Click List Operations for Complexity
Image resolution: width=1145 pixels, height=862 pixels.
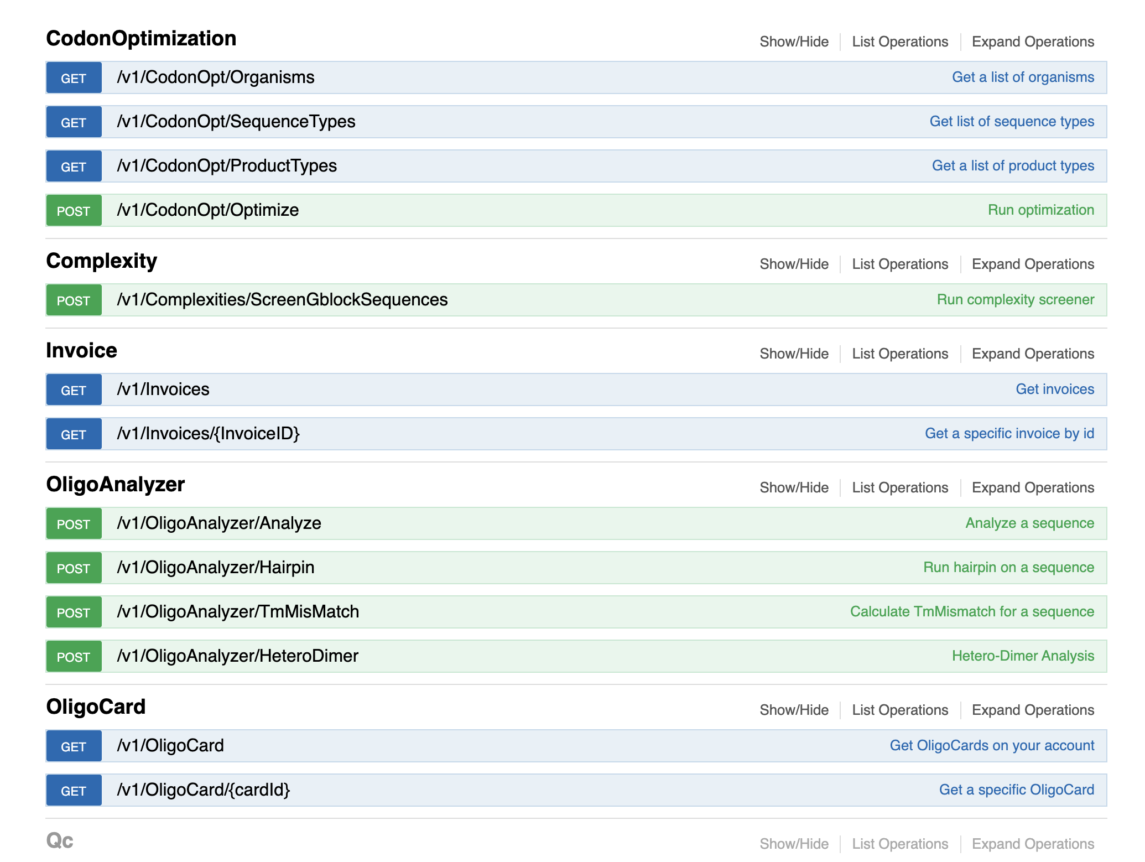click(x=900, y=264)
